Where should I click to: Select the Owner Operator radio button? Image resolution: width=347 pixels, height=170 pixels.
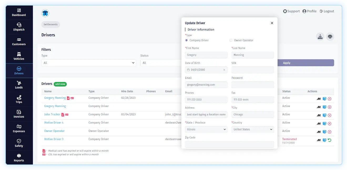tap(231, 40)
